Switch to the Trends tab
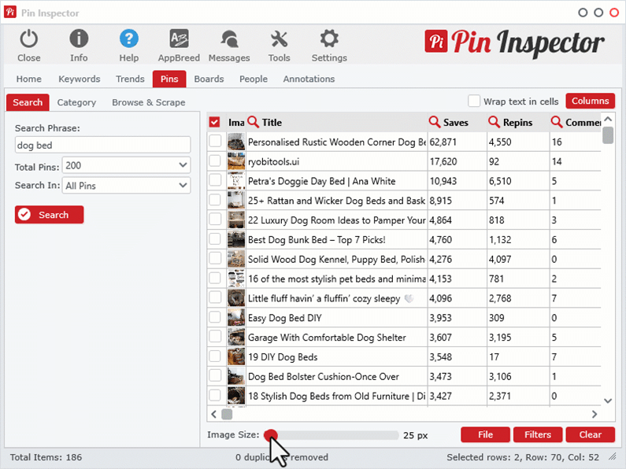 [130, 79]
